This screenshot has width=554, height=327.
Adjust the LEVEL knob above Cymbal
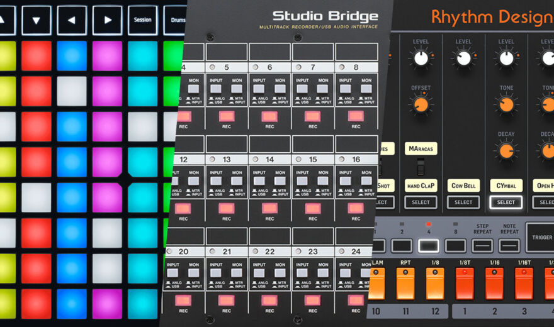pos(506,58)
